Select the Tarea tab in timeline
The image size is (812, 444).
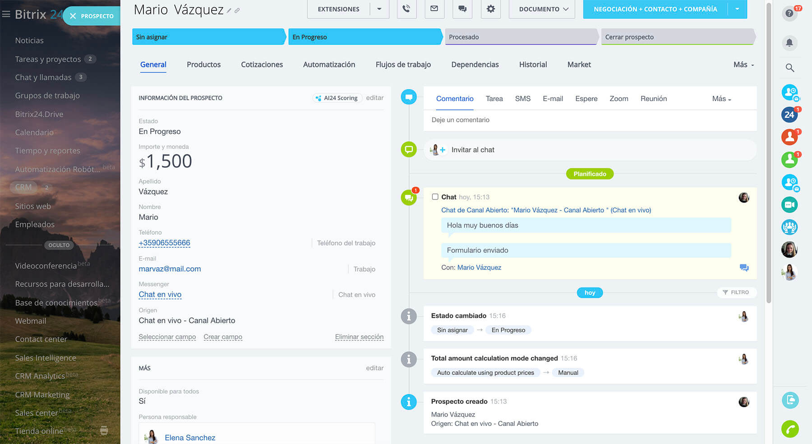pos(494,99)
